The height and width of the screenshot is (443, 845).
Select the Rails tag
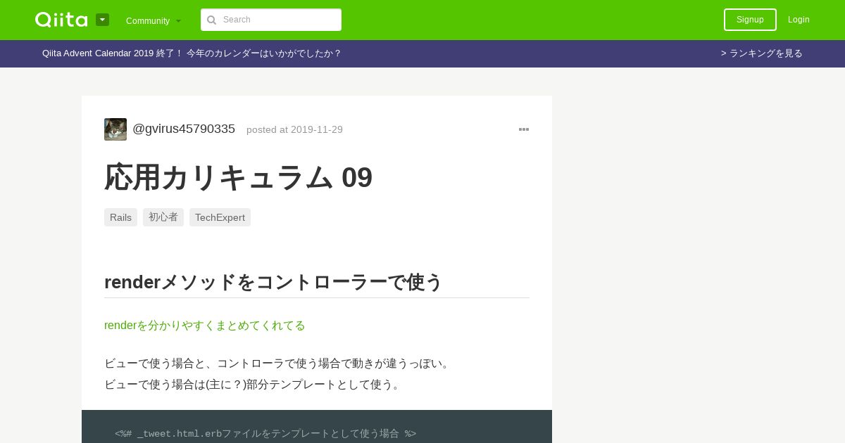tap(120, 217)
